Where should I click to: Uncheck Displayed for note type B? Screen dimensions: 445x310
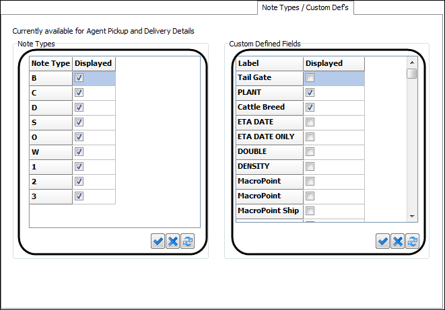pyautogui.click(x=79, y=77)
